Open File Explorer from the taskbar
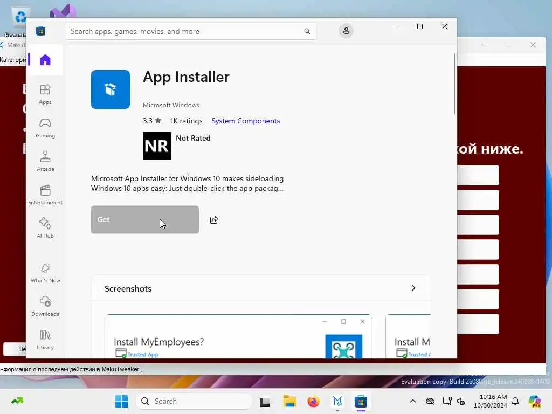Image resolution: width=552 pixels, height=414 pixels. tap(289, 401)
